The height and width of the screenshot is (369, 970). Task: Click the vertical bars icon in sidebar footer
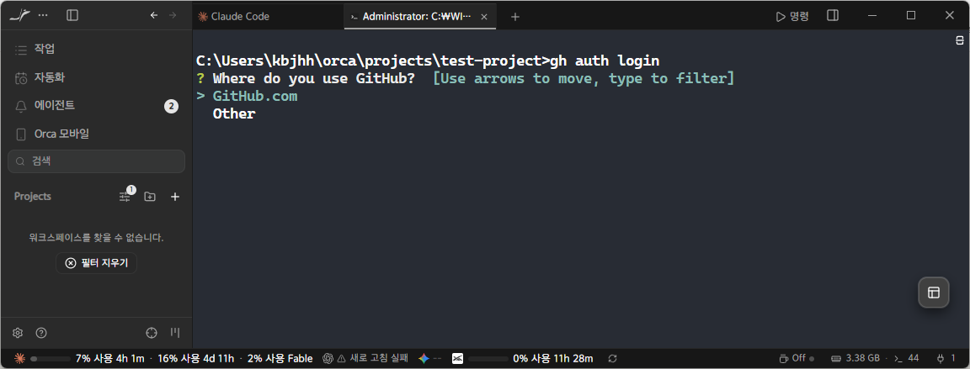[x=175, y=333]
